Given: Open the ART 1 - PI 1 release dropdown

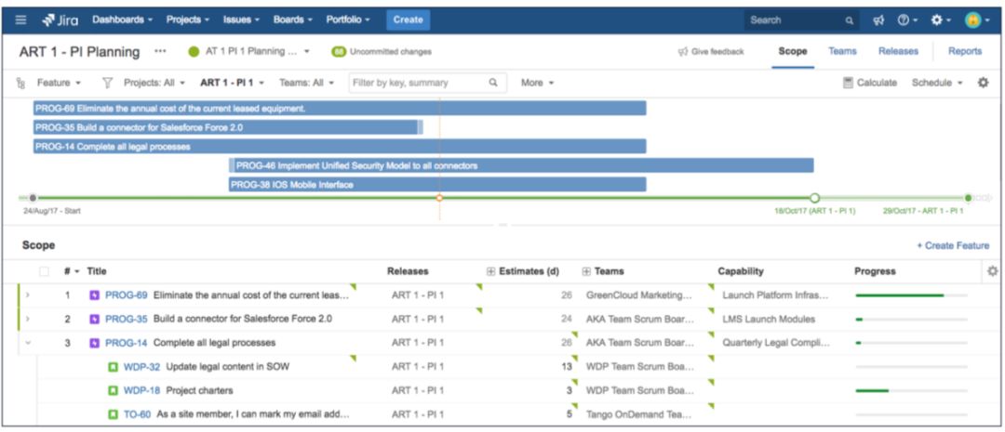Looking at the screenshot, I should point(232,83).
